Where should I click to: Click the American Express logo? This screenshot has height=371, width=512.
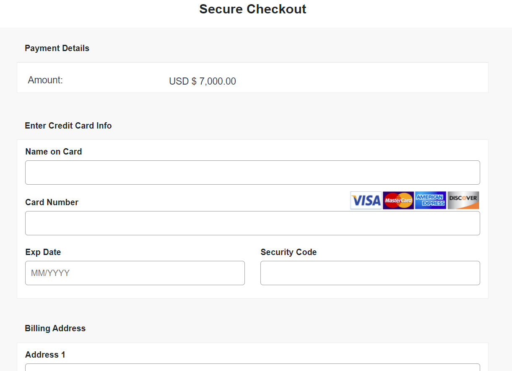pyautogui.click(x=430, y=201)
